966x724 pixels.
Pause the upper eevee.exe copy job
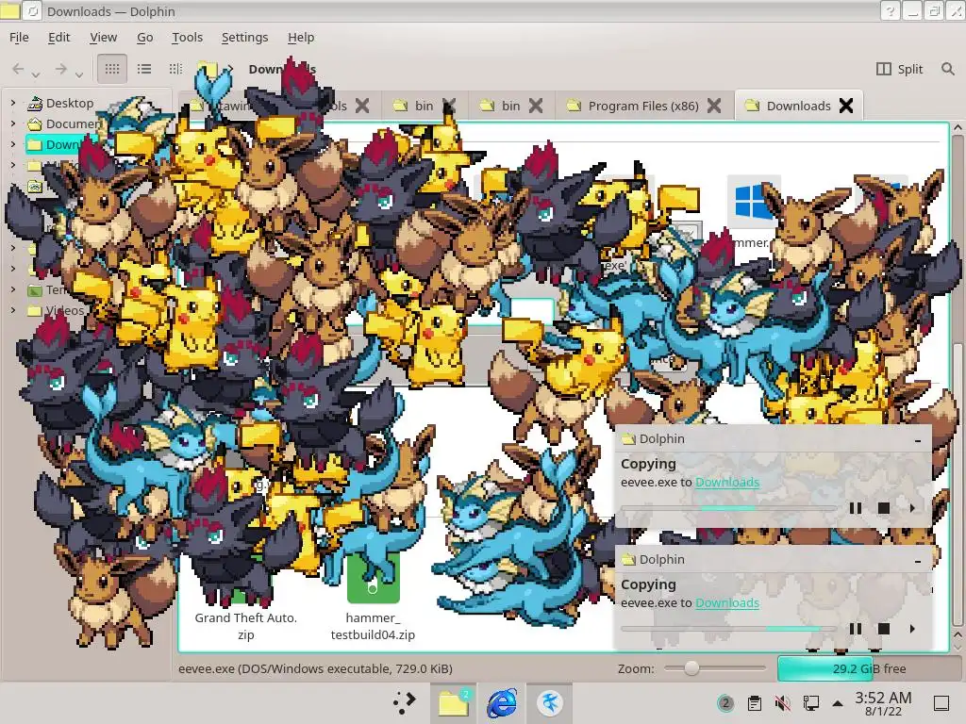[855, 508]
